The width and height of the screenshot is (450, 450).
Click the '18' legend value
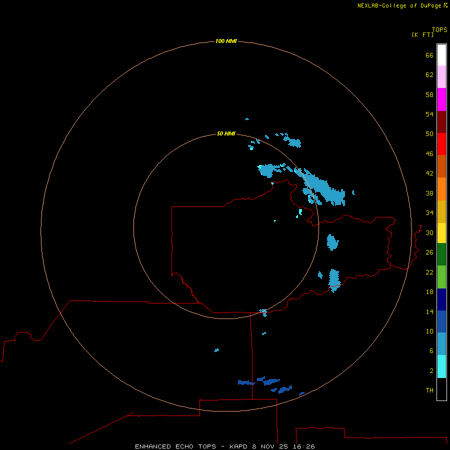pyautogui.click(x=429, y=292)
